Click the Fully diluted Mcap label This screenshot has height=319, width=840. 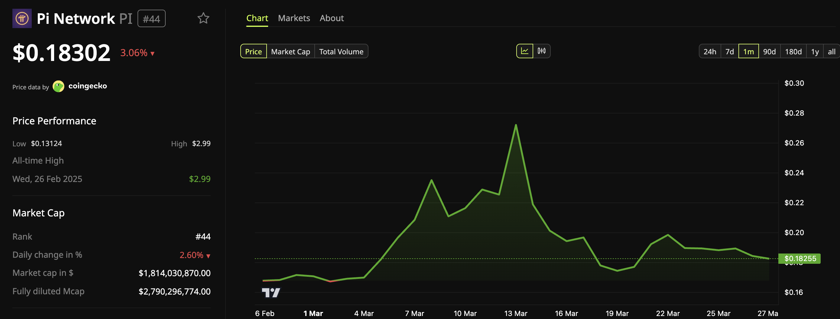click(x=48, y=291)
